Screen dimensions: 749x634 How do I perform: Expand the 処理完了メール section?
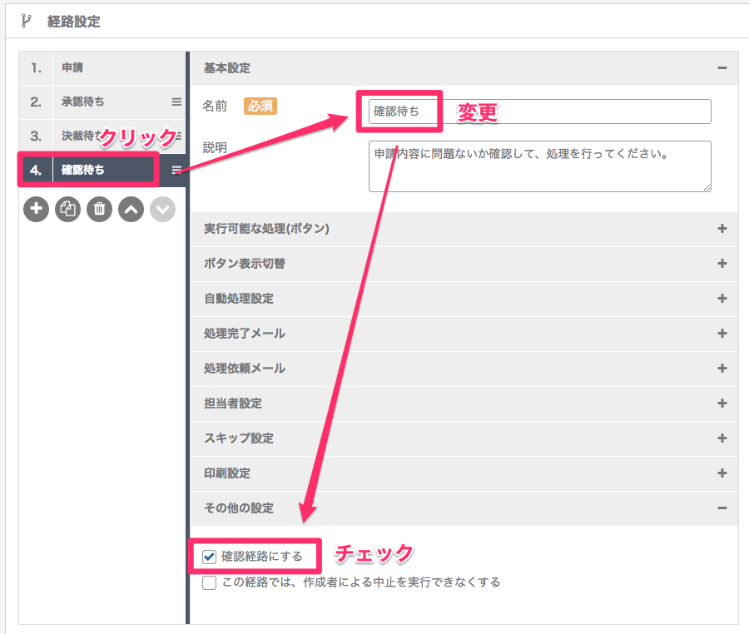(x=722, y=334)
